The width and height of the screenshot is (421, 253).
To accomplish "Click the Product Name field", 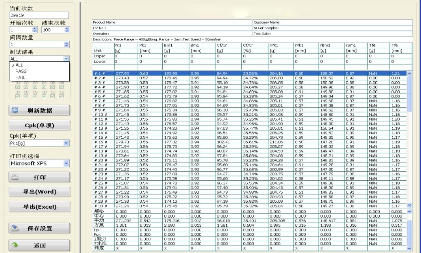I will pyautogui.click(x=172, y=22).
